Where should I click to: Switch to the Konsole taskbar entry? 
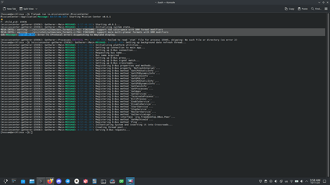pos(41,181)
